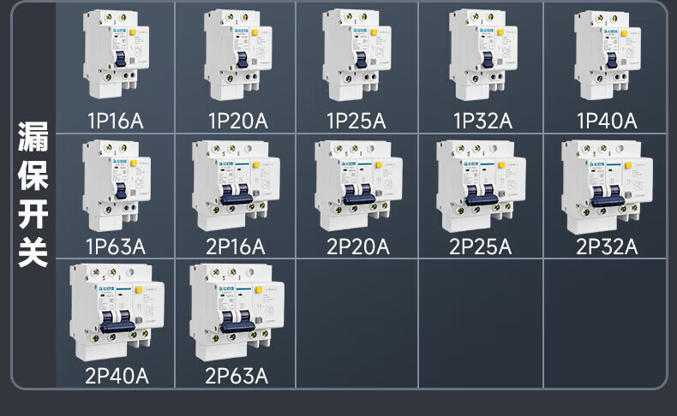Choose the 2P63A text label
Image resolution: width=677 pixels, height=416 pixels.
(237, 375)
